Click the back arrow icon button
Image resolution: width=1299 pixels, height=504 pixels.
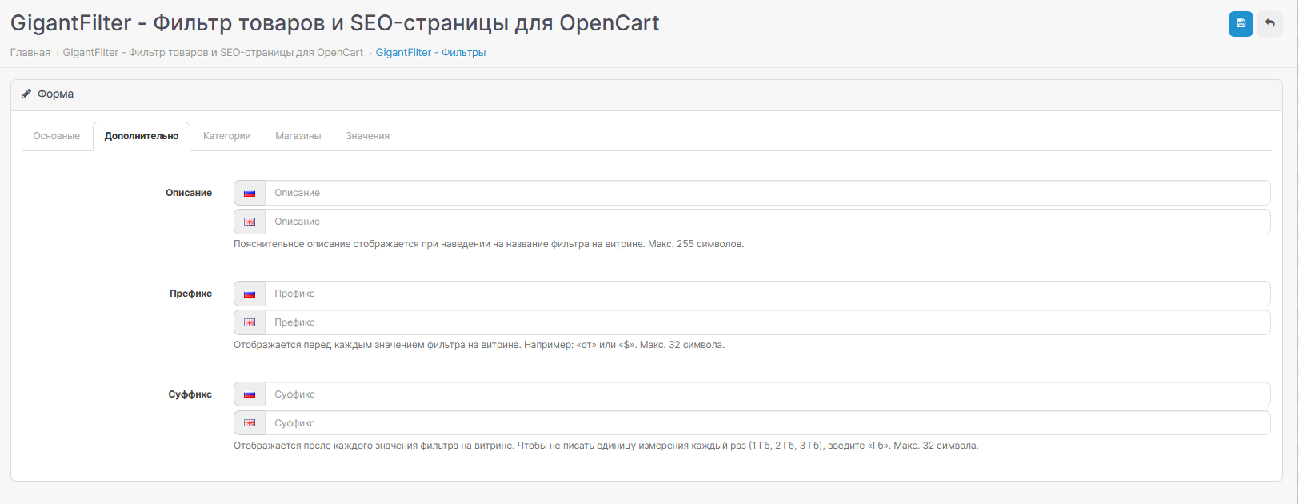(x=1269, y=24)
